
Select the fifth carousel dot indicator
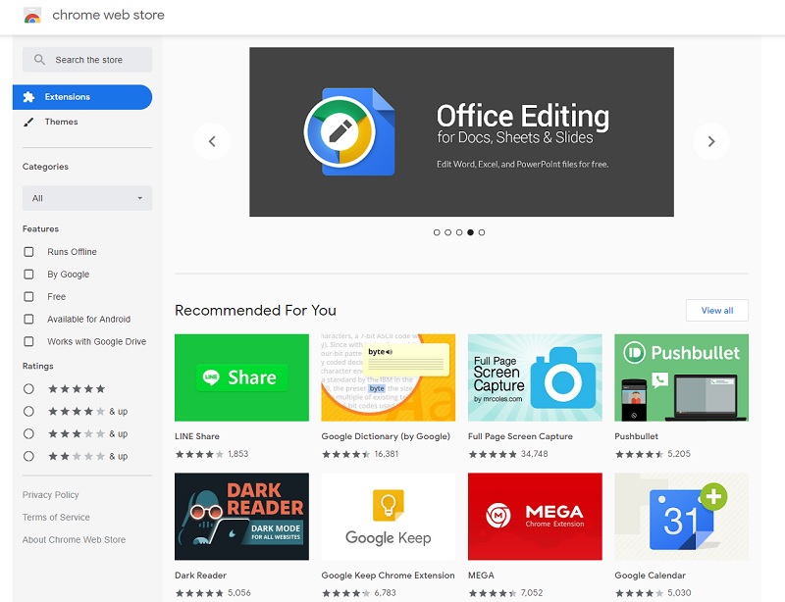(x=482, y=232)
